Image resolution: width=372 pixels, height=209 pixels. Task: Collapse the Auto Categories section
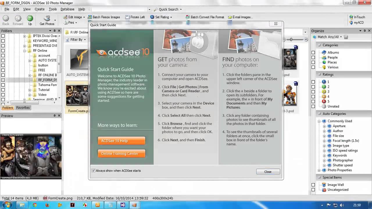coord(319,114)
